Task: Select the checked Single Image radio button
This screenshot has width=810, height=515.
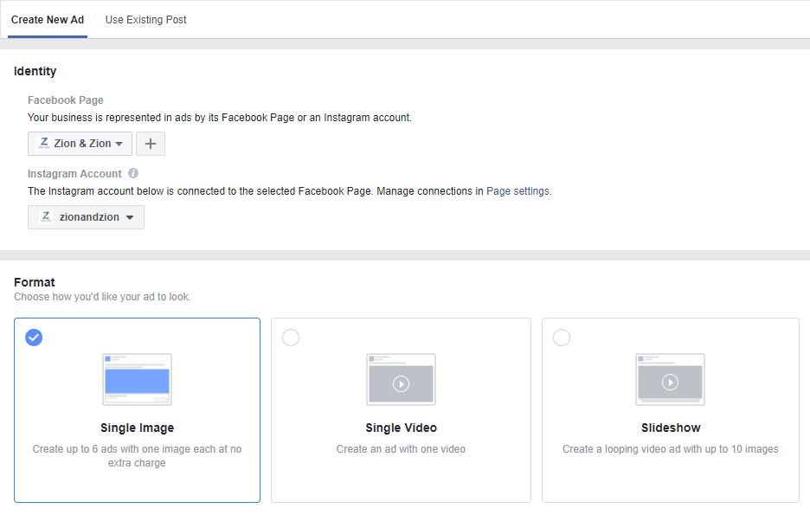Action: coord(34,338)
